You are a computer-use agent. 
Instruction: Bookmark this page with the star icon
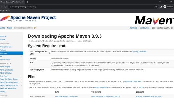tap(156, 7)
